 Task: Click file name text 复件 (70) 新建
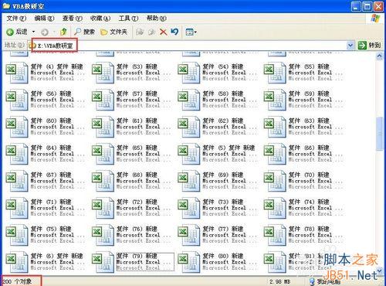coord(309,175)
